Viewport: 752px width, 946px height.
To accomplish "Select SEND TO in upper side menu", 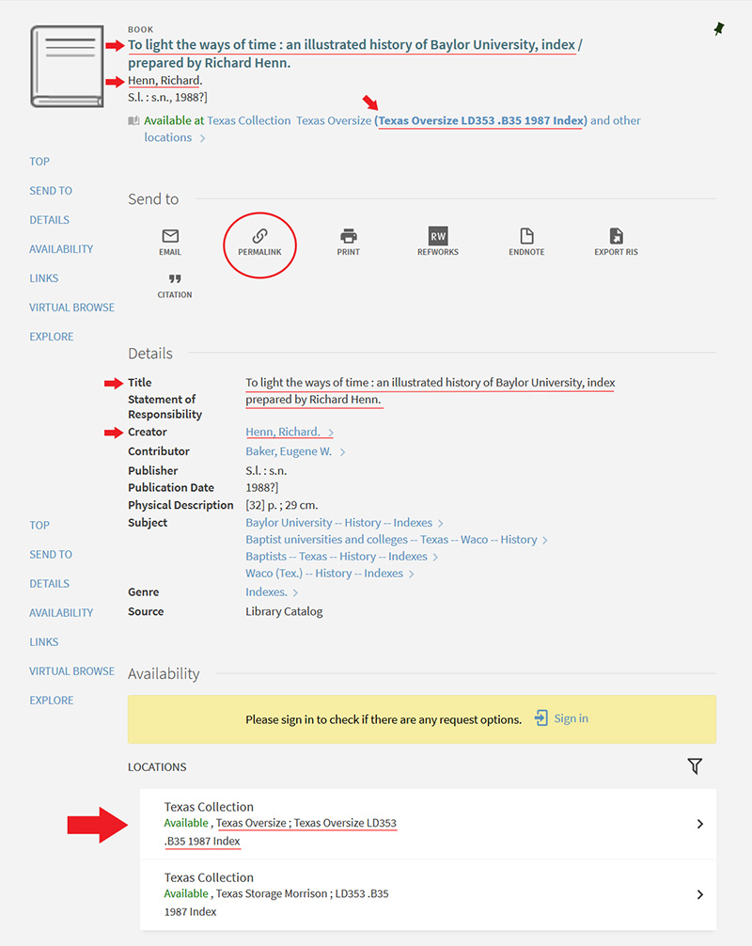I will [51, 191].
